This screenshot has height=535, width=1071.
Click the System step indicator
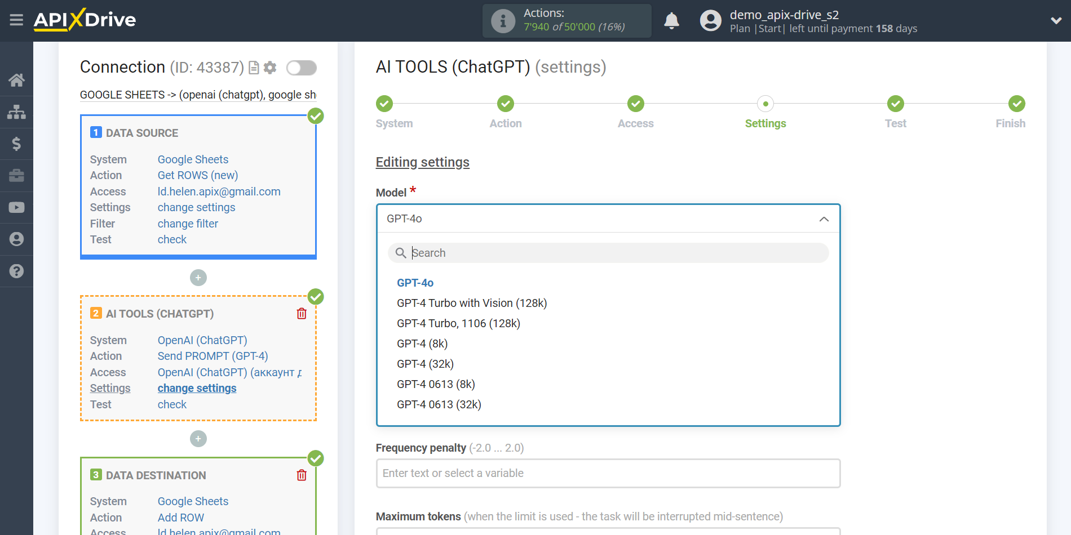[x=384, y=104]
